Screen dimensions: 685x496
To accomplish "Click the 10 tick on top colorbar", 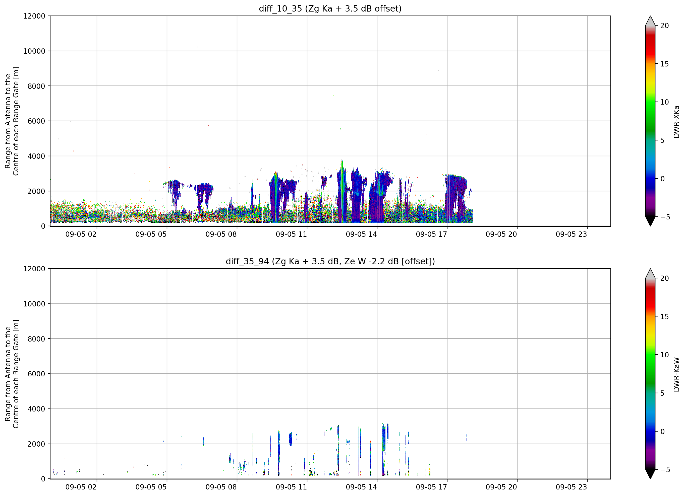I will [x=664, y=102].
